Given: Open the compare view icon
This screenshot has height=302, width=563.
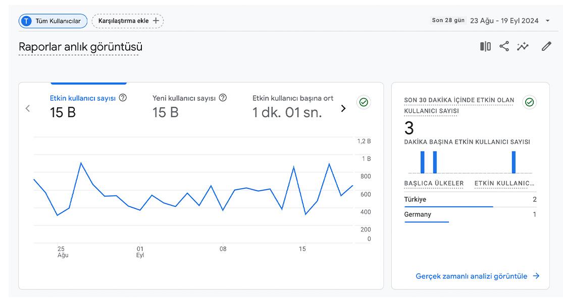Looking at the screenshot, I should click(485, 46).
